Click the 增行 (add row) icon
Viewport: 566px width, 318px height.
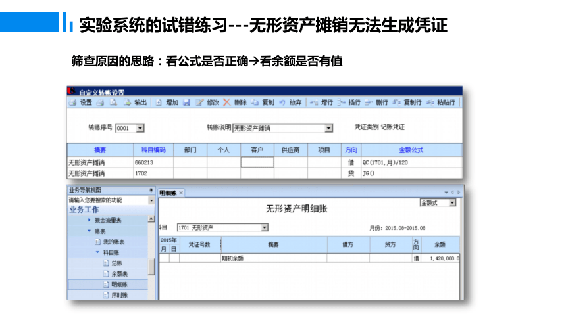[x=314, y=102]
